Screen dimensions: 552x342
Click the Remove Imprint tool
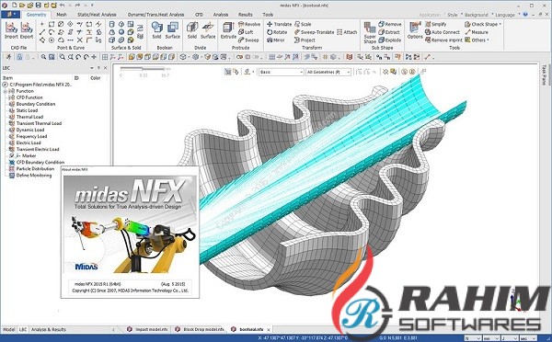tap(443, 40)
